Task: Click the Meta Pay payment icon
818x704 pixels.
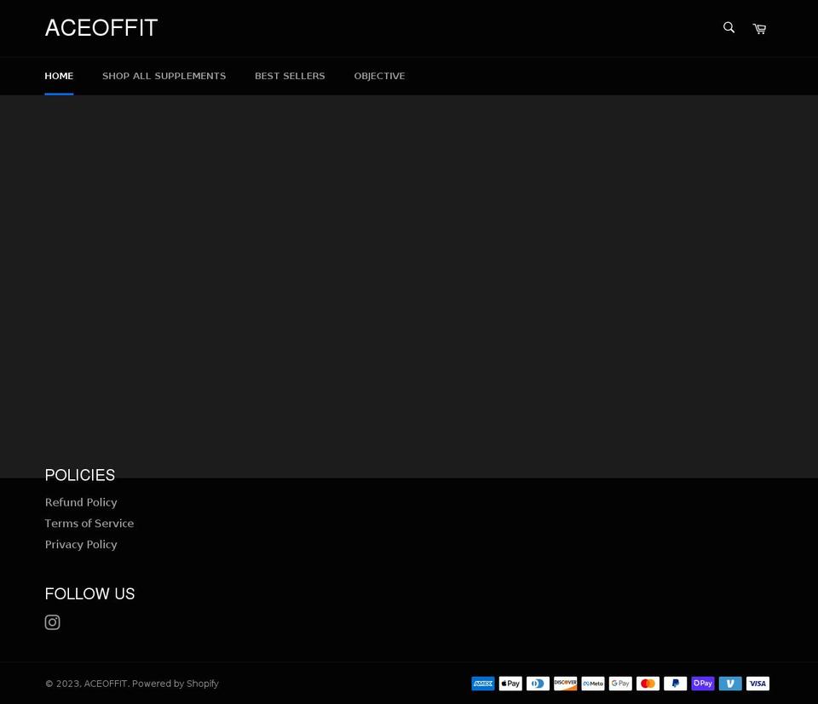Action: 593,684
